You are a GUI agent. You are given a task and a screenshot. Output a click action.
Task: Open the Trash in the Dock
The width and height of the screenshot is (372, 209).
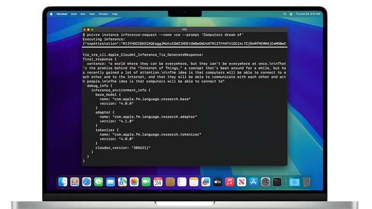(x=306, y=182)
